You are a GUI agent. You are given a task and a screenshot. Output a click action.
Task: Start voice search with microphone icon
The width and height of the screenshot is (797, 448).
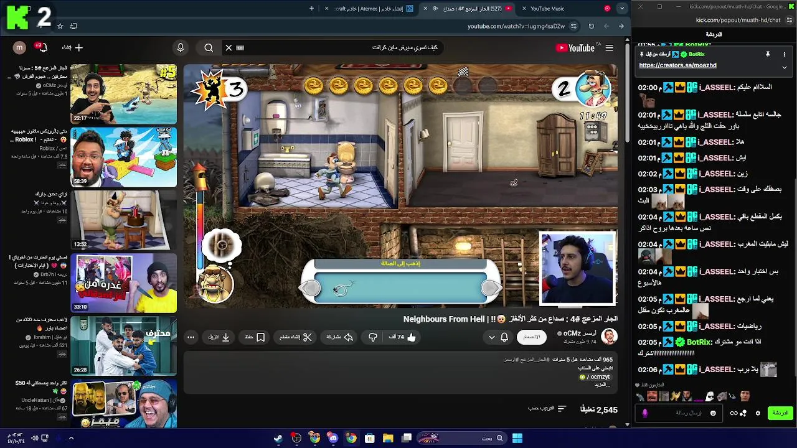click(181, 48)
